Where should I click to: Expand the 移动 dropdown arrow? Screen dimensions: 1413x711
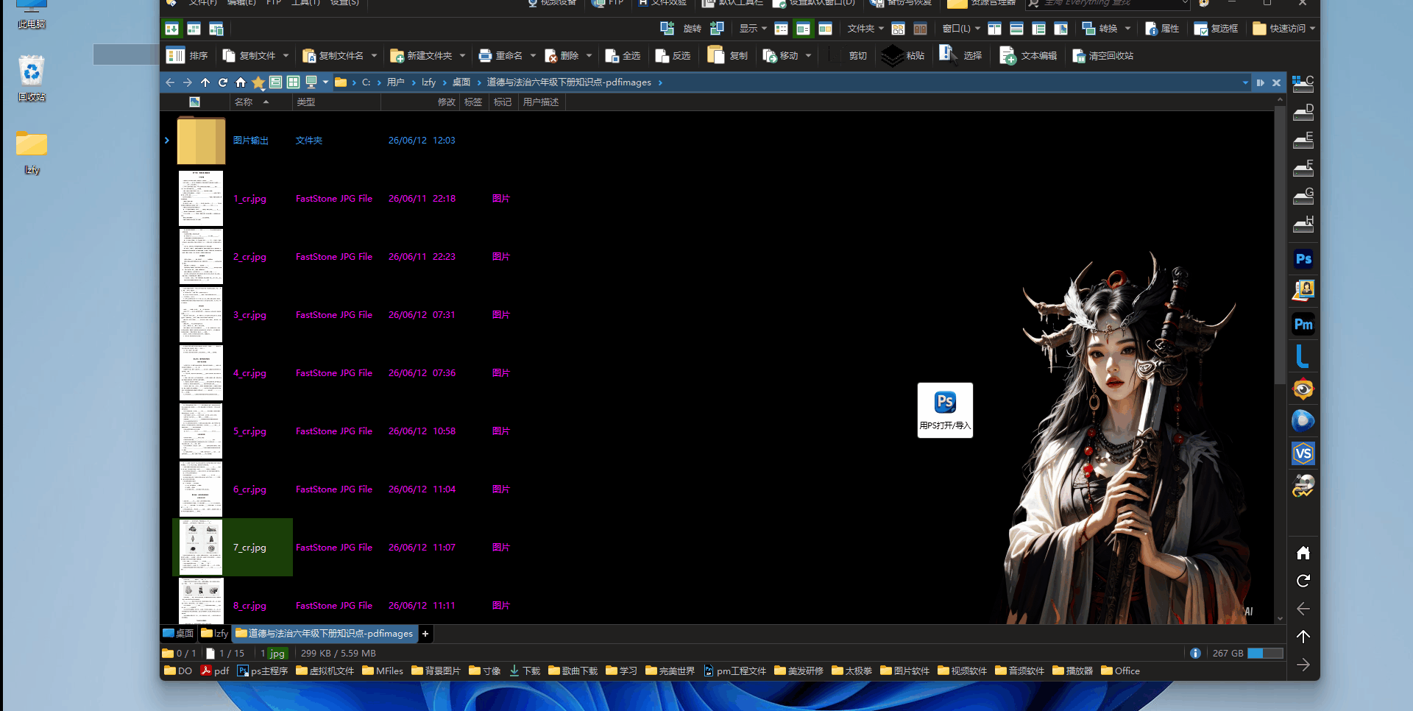tap(808, 55)
